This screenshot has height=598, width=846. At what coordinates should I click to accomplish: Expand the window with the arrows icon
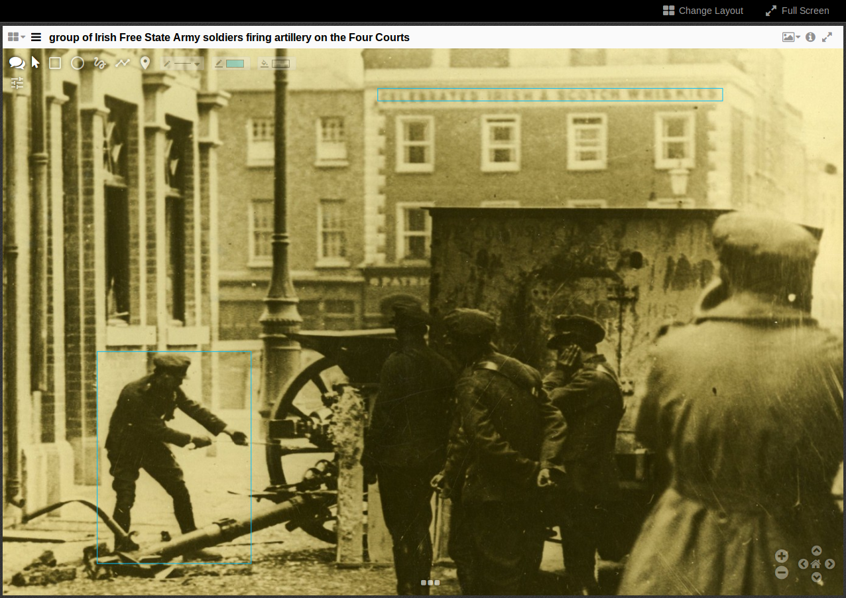[827, 37]
